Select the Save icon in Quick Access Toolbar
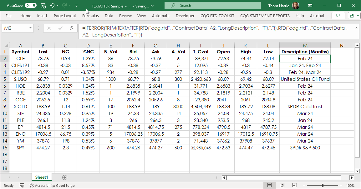Screen dimensions: 361x189 43,5
